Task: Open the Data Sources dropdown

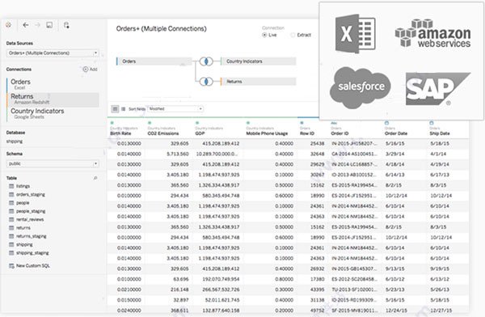Action: [x=53, y=53]
